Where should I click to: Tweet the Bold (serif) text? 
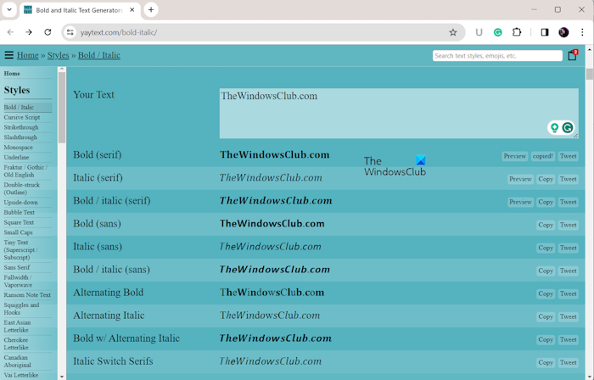pyautogui.click(x=568, y=156)
